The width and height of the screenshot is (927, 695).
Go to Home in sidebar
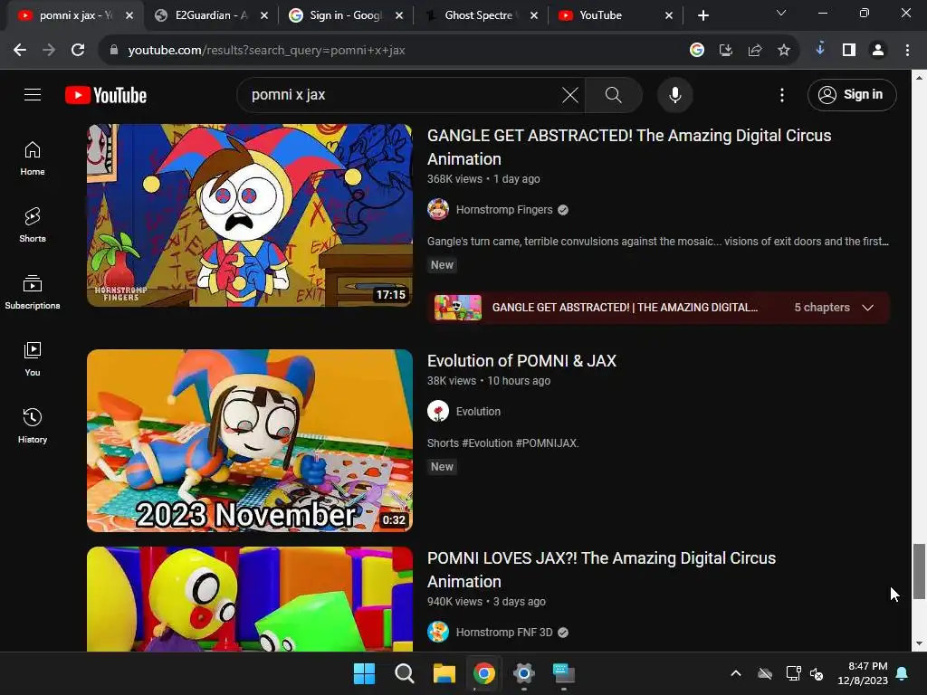click(x=33, y=158)
